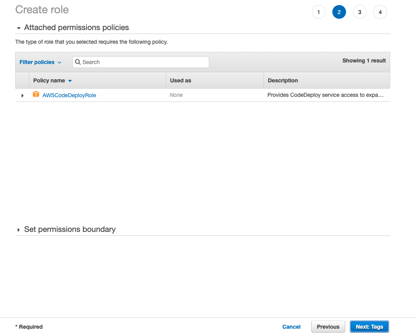This screenshot has width=416, height=333.
Task: Jump to step 3 circle indicator
Action: pyautogui.click(x=359, y=12)
